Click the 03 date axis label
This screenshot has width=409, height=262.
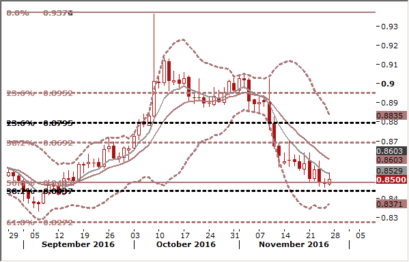coord(135,235)
